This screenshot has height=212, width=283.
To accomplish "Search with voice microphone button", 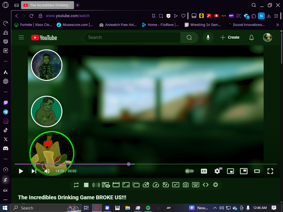I will click(208, 38).
